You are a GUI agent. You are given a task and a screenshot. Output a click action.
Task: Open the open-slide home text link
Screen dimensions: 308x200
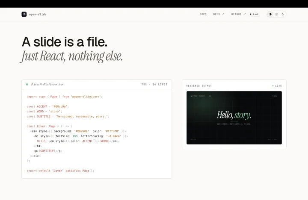coord(38,15)
